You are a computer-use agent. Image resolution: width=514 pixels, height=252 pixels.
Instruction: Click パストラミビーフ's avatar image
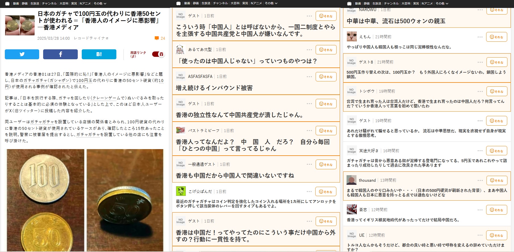181,130
